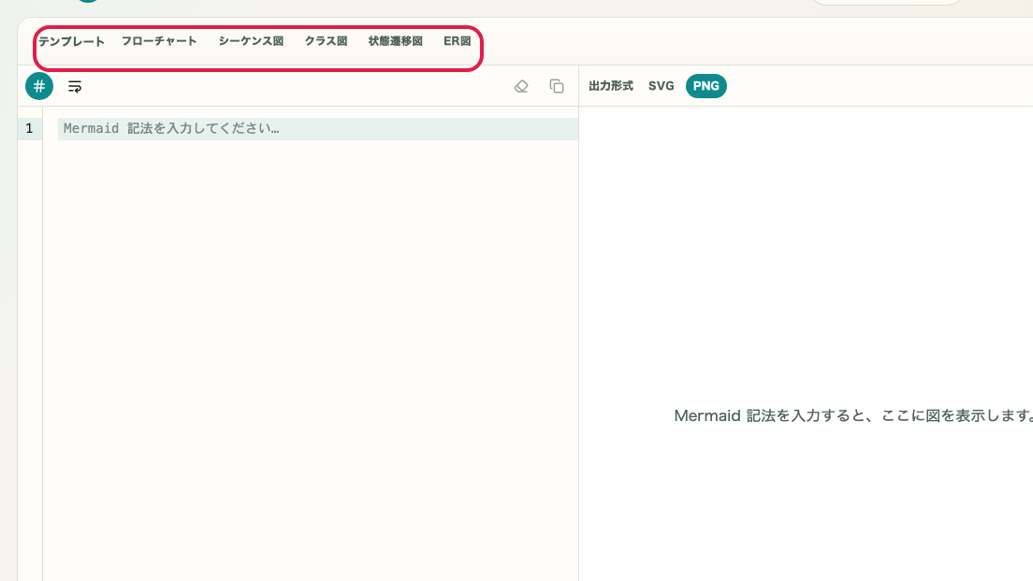Select line number 1 in the gutter
The width and height of the screenshot is (1033, 581).
tap(29, 128)
